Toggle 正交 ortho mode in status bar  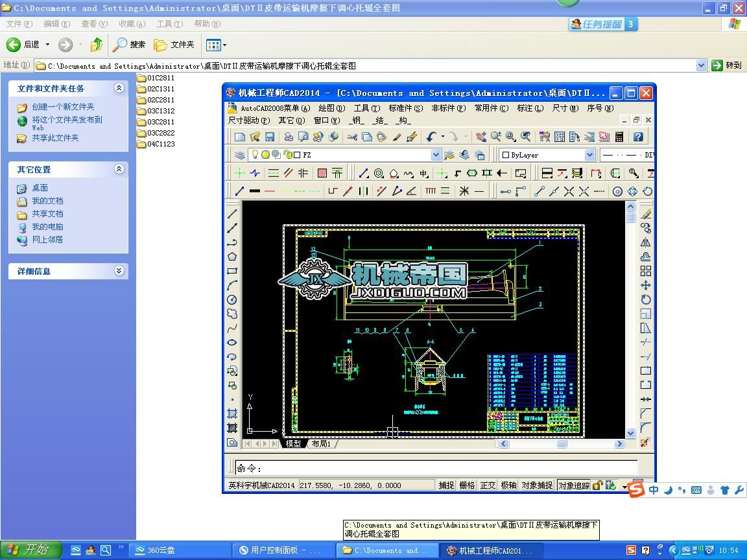488,485
